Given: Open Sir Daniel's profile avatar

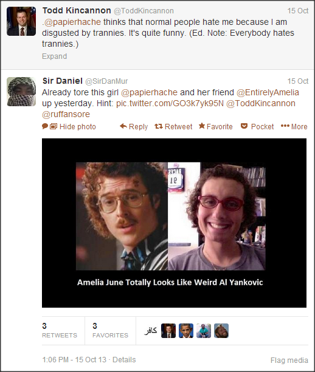Looking at the screenshot, I should coord(21,92).
